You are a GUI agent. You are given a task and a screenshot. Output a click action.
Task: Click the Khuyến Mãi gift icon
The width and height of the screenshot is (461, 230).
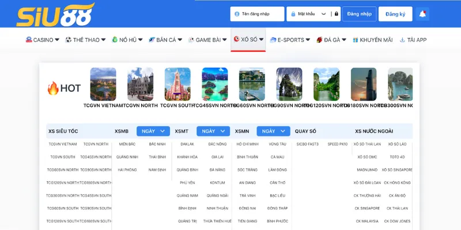[356, 40]
